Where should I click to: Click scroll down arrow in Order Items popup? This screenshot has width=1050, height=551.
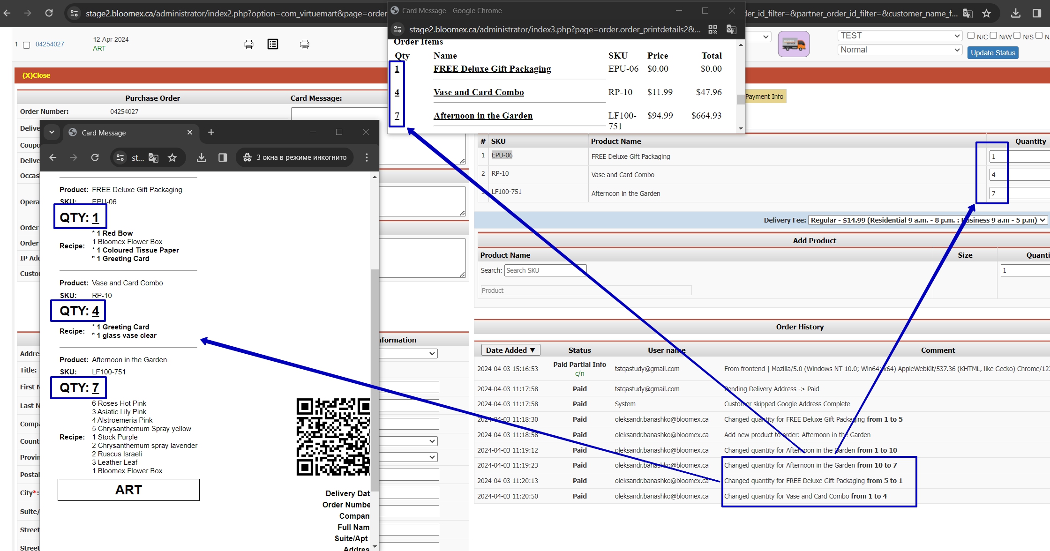(x=741, y=128)
